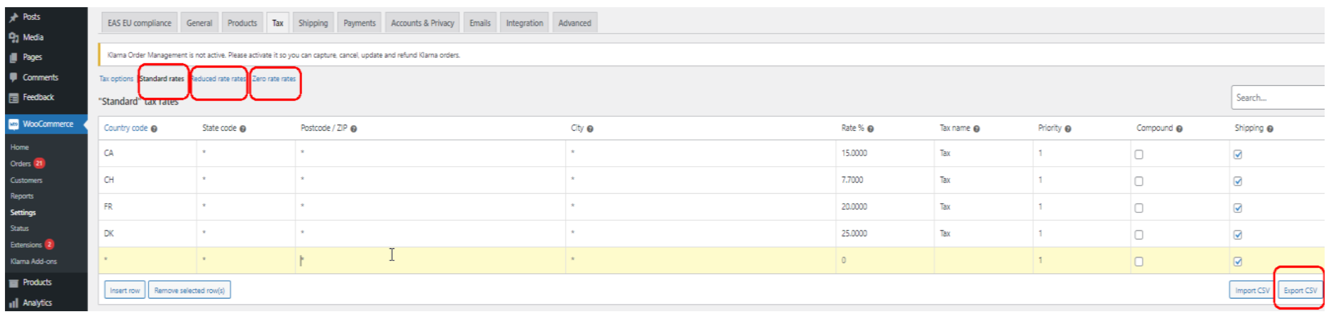Switch to the Payments tab
Screen dimensions: 1344x325
359,23
